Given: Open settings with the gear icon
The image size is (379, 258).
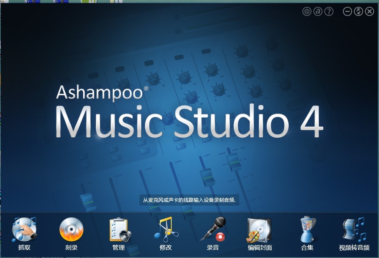Looking at the screenshot, I should coord(307,11).
